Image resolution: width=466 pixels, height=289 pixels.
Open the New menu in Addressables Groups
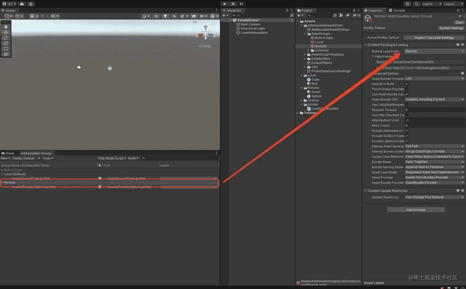[x=5, y=158]
